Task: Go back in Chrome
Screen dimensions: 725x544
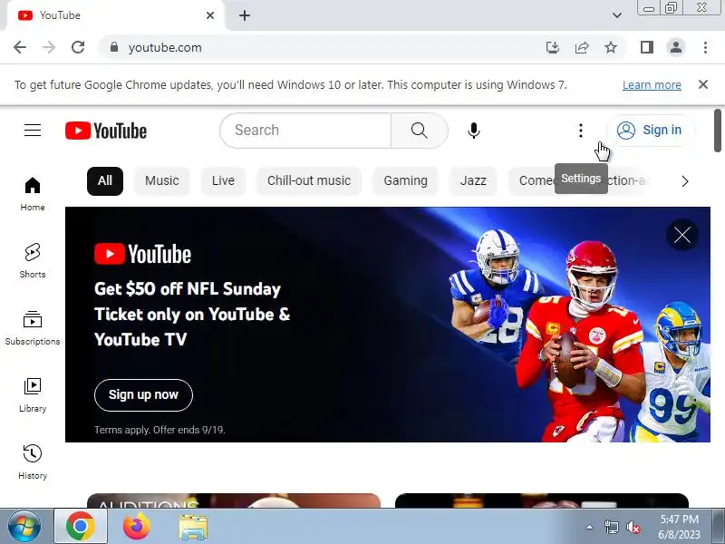Action: click(x=20, y=47)
